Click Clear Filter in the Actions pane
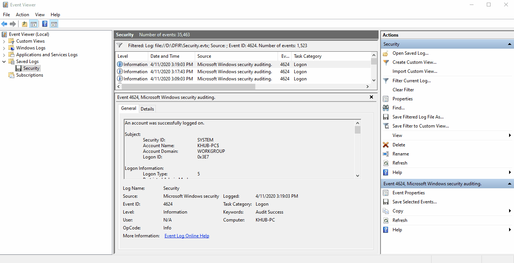This screenshot has height=263, width=514. 402,89
